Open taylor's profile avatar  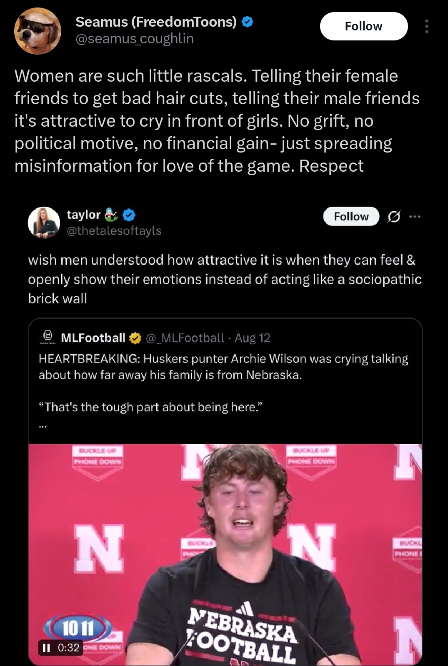[44, 223]
